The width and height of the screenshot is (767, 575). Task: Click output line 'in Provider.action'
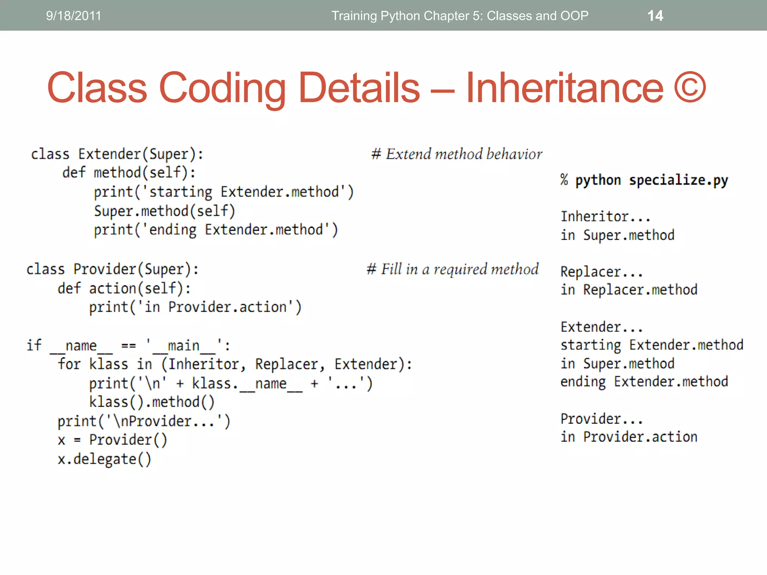tap(629, 437)
